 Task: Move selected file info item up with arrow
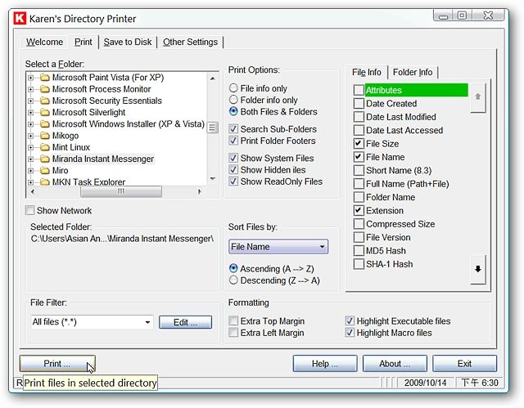[x=477, y=97]
